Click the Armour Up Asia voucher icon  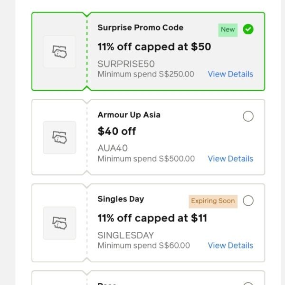coord(59,137)
